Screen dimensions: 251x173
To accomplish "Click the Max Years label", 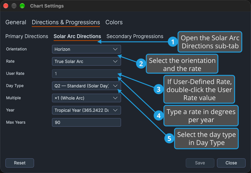I will [x=16, y=122].
